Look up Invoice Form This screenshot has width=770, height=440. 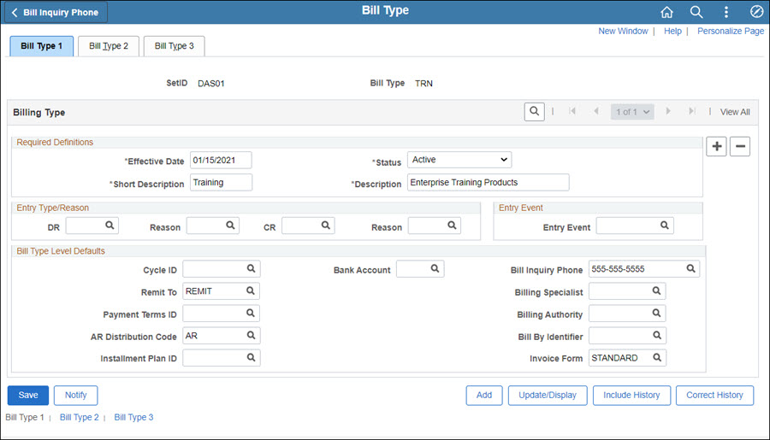coord(657,358)
